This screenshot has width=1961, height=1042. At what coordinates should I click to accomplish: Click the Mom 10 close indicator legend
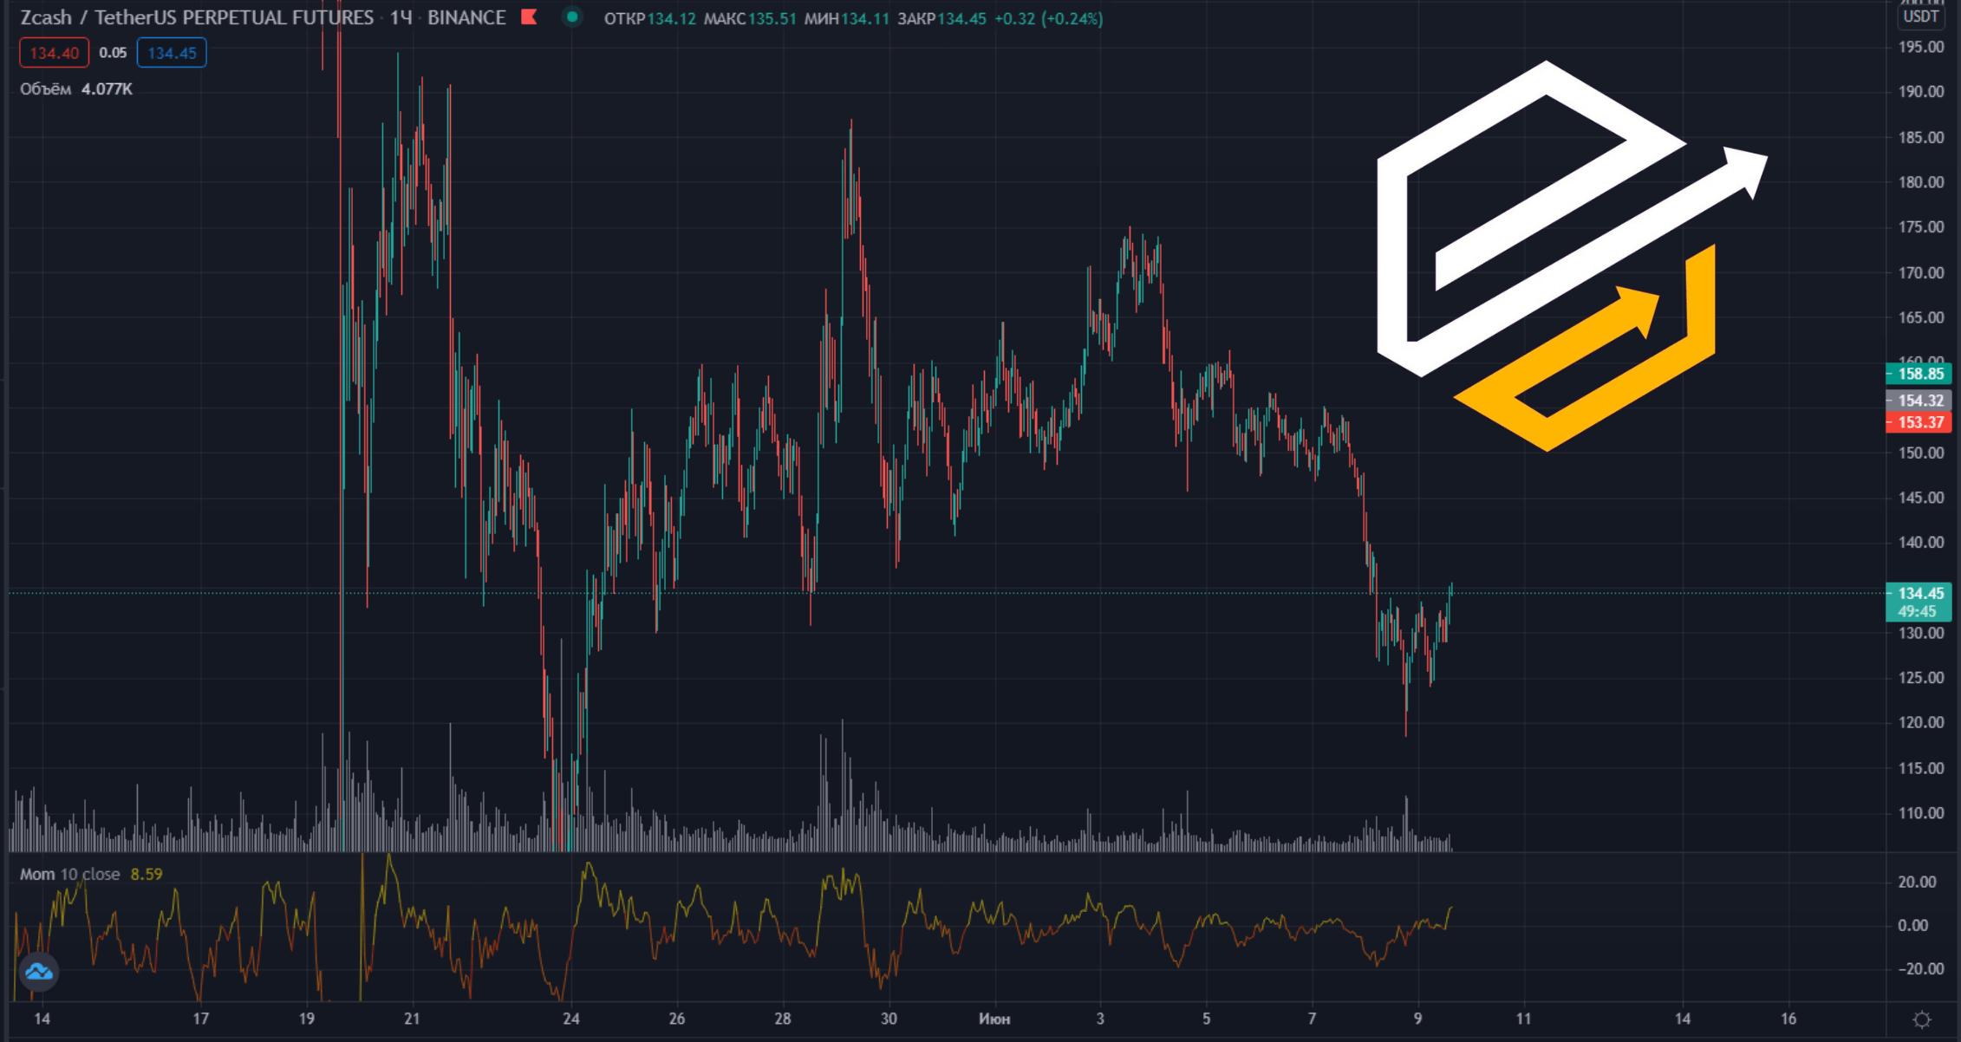[70, 874]
